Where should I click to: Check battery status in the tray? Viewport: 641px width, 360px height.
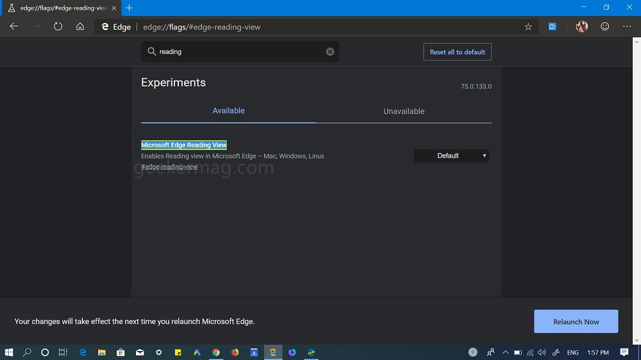(x=517, y=352)
